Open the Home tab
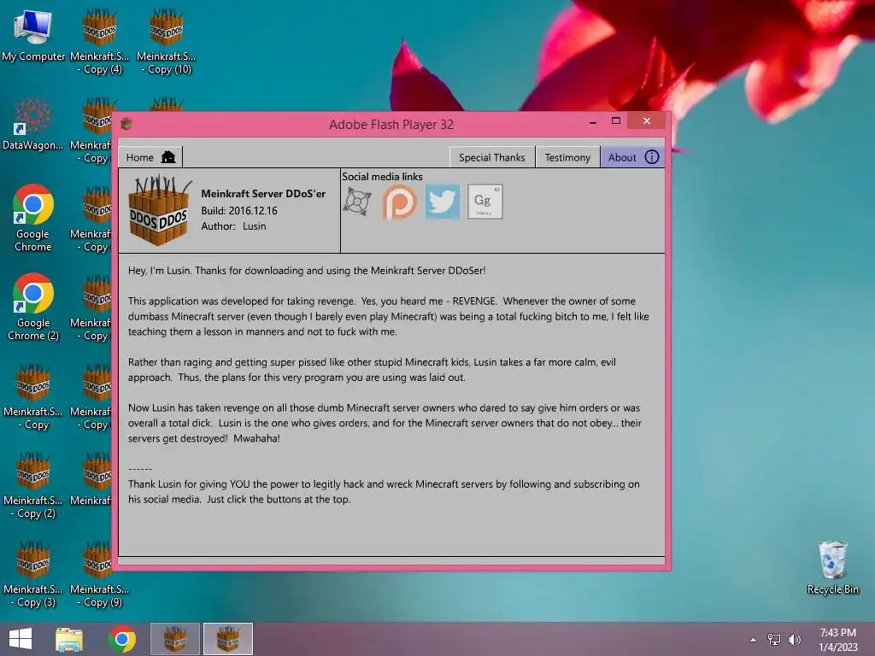This screenshot has height=656, width=875. [150, 157]
